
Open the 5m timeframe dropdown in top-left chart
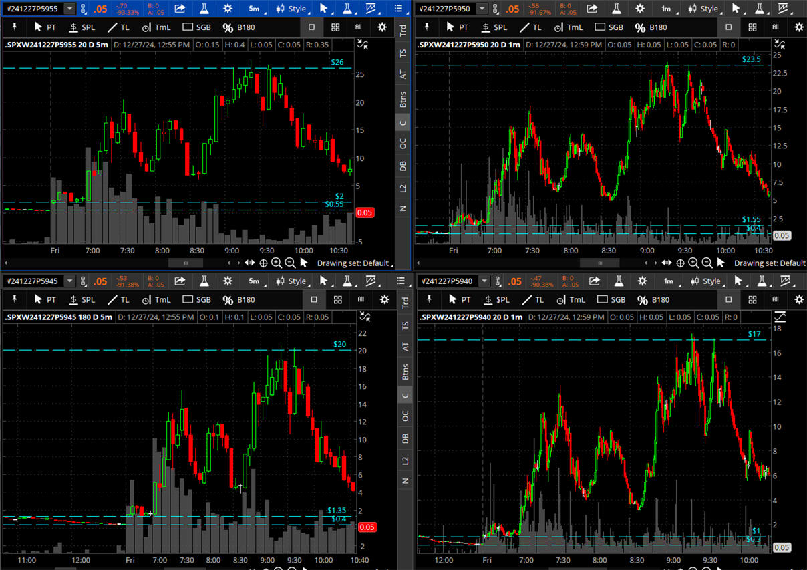coord(255,9)
